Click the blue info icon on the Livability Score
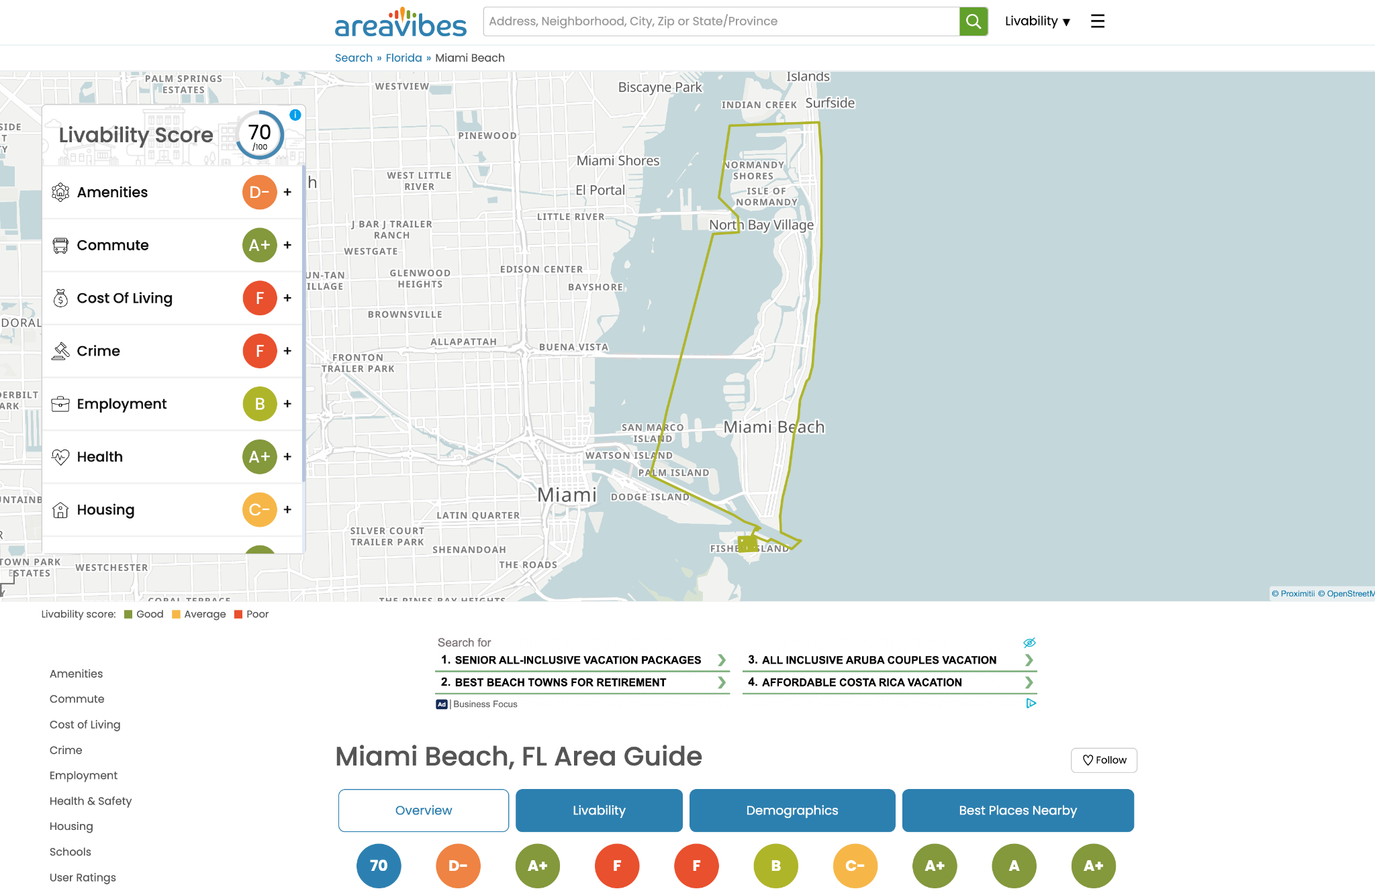The height and width of the screenshot is (893, 1375). (x=295, y=115)
